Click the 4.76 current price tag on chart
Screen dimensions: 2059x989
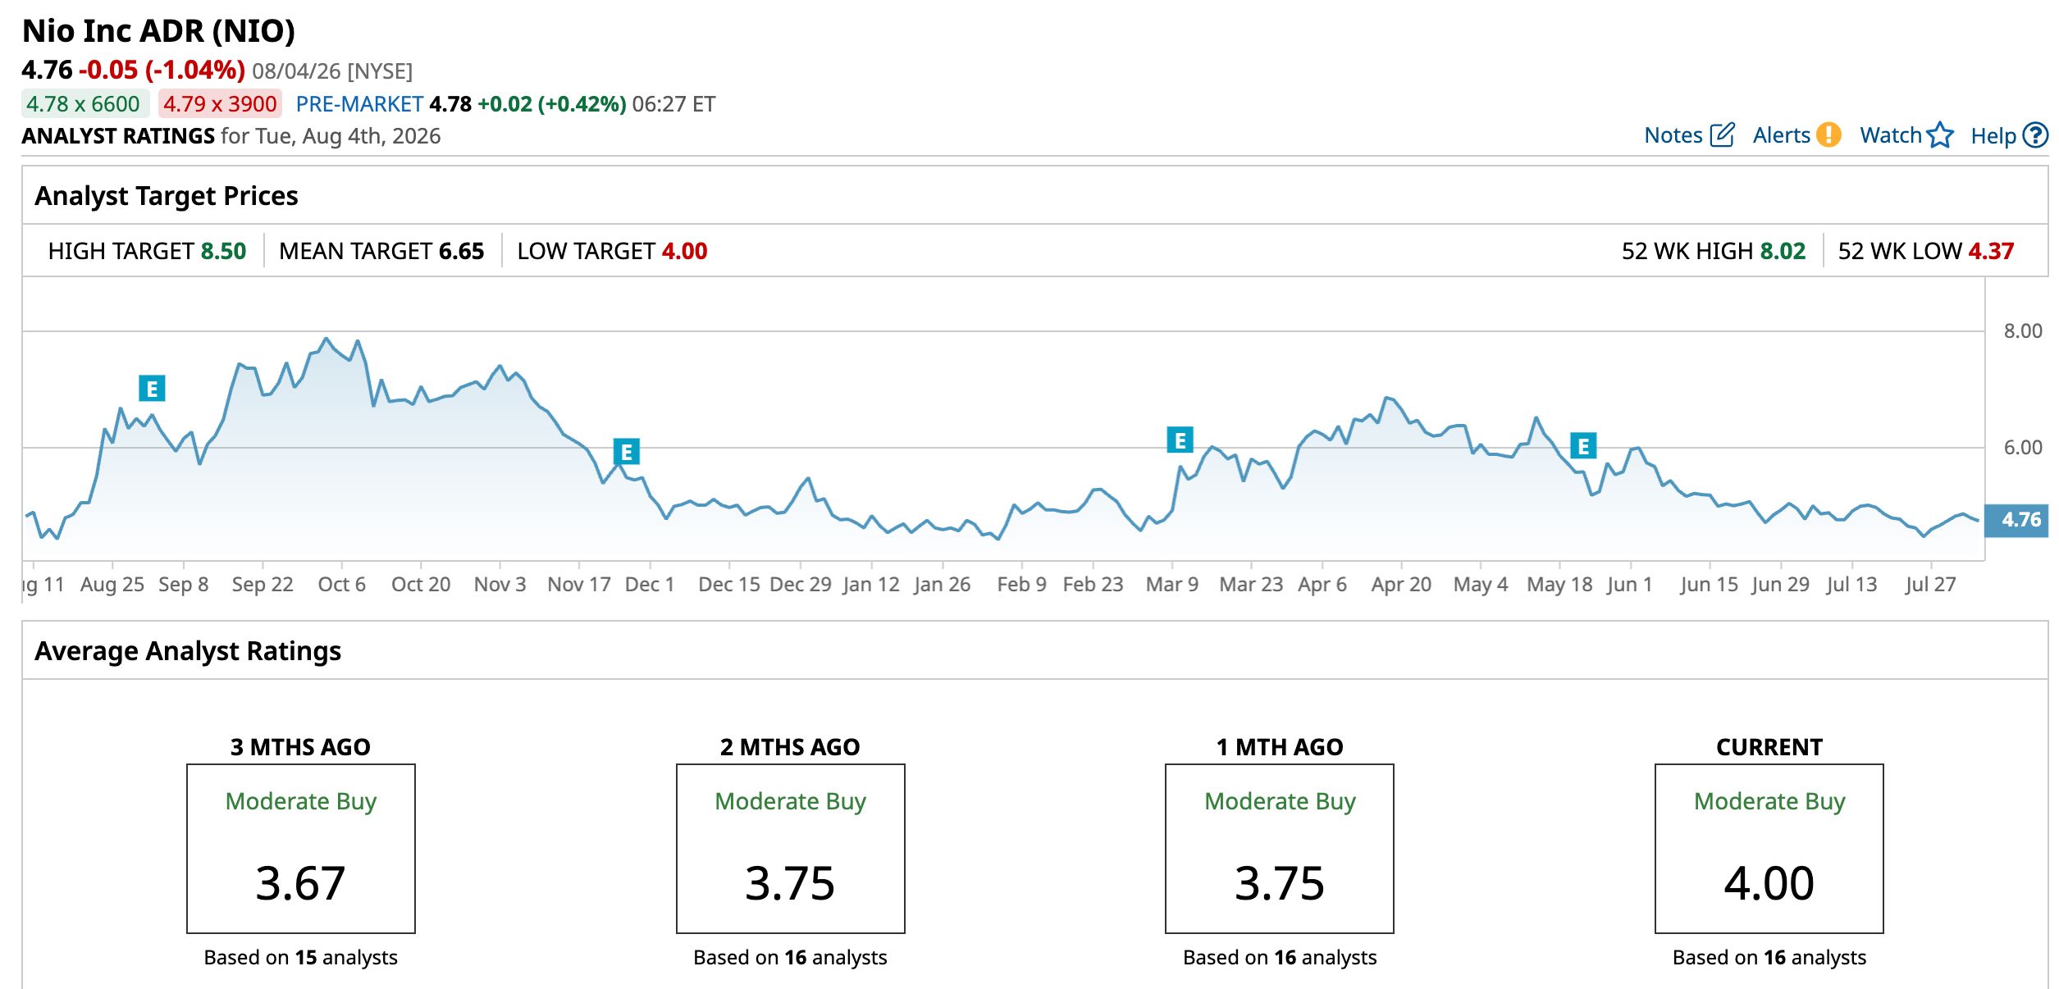(2016, 520)
